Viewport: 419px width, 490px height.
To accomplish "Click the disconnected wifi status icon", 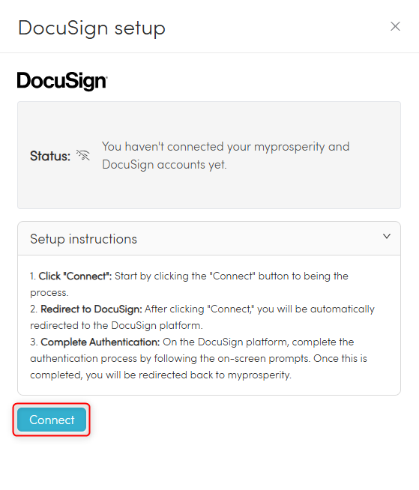I will [83, 155].
